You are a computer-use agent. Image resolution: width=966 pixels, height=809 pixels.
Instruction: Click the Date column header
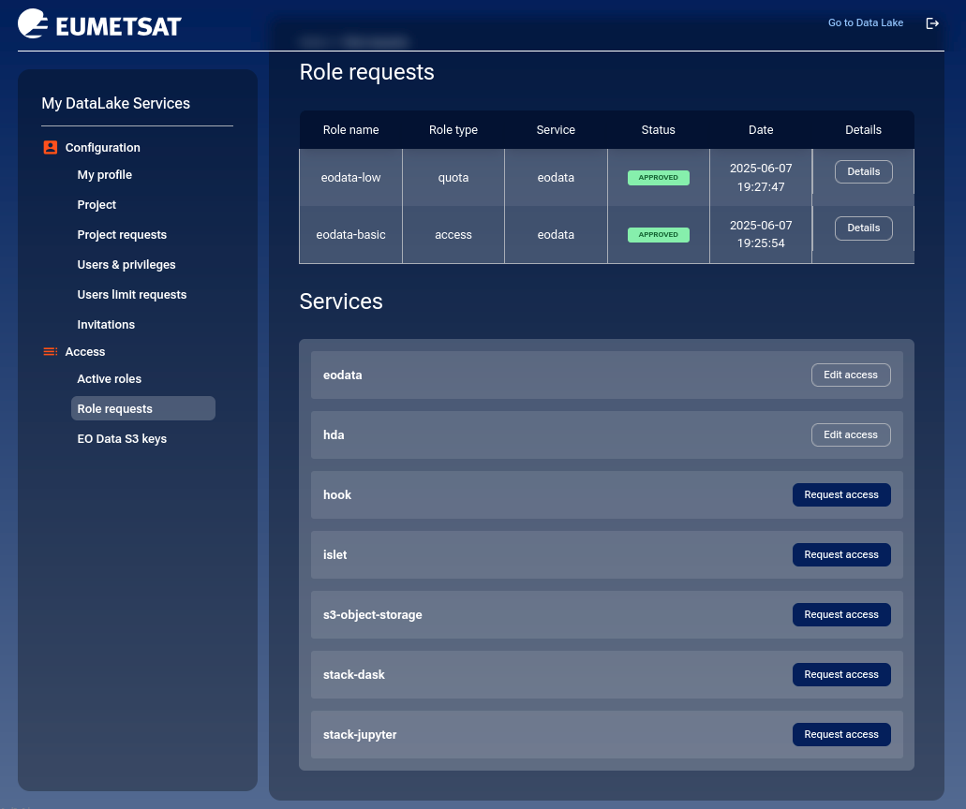pos(761,130)
